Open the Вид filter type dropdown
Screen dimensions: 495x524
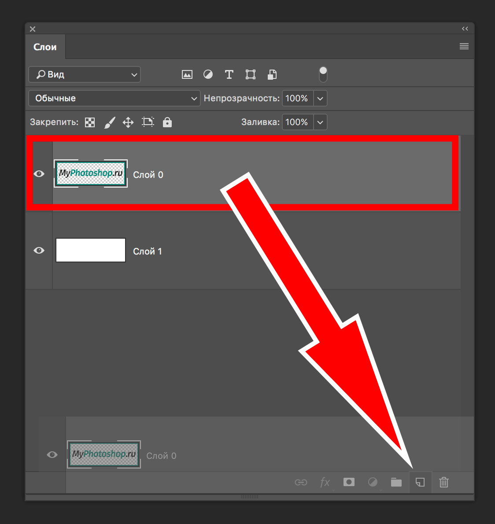click(85, 74)
